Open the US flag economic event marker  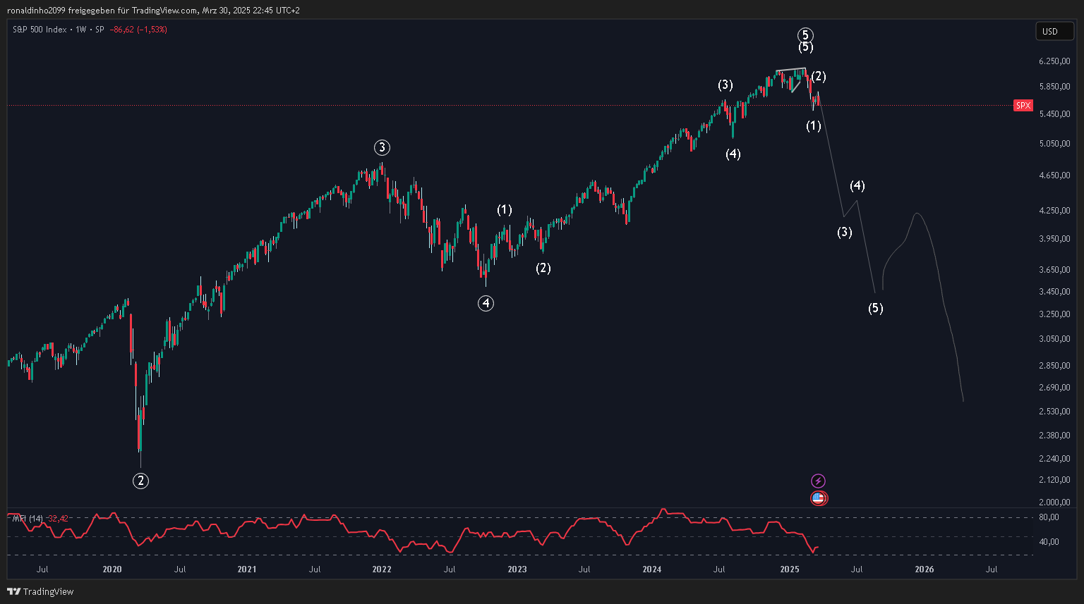[819, 498]
